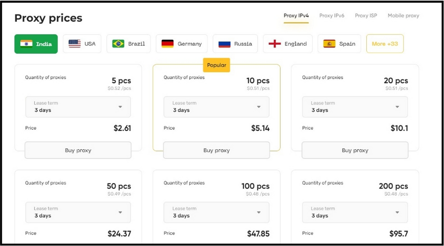The height and width of the screenshot is (246, 444).
Task: Expand lease term dropdown for 200 pcs
Action: tap(355, 212)
